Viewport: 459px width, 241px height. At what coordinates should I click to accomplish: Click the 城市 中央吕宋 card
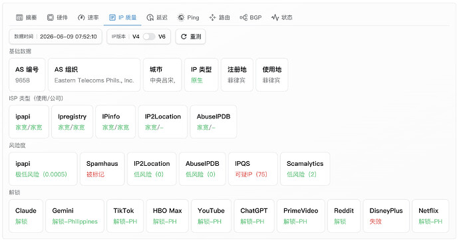coord(162,75)
